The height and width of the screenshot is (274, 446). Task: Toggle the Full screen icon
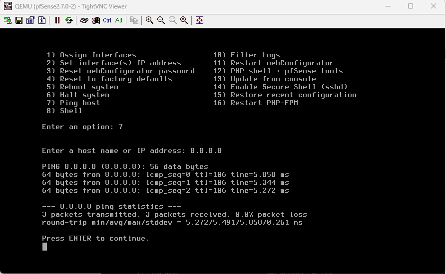199,20
